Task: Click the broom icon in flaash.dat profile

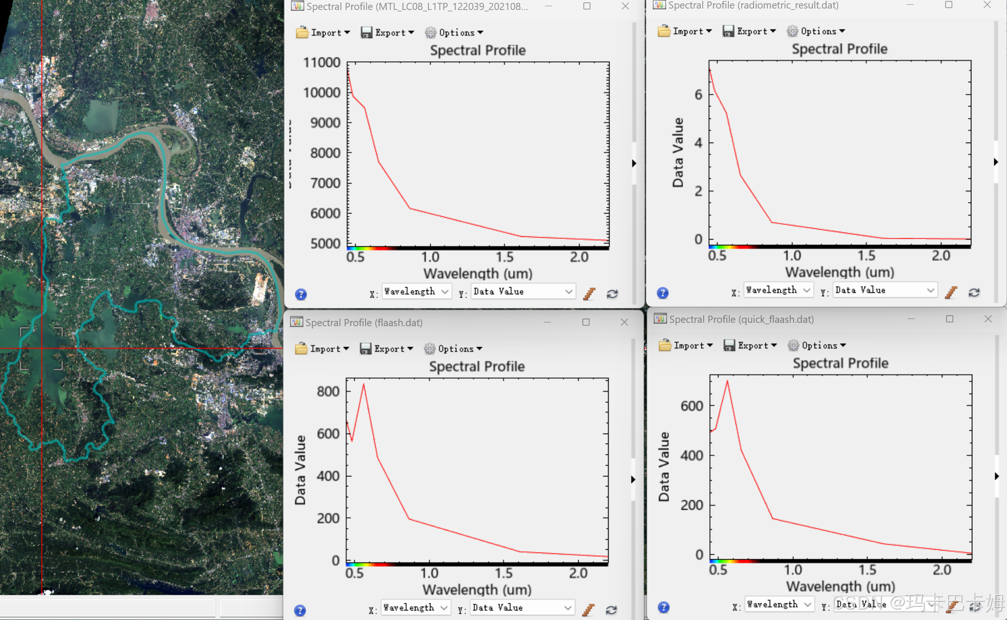Action: 589,610
